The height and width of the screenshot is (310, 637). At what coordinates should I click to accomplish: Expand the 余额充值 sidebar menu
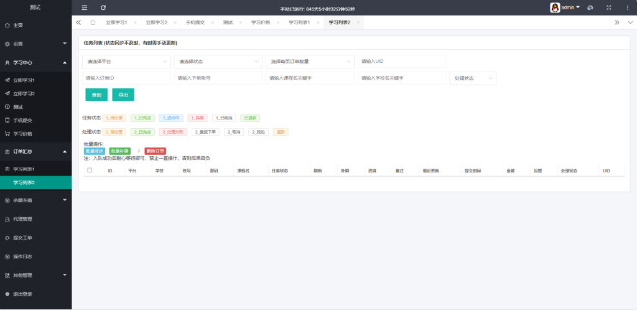coord(35,200)
